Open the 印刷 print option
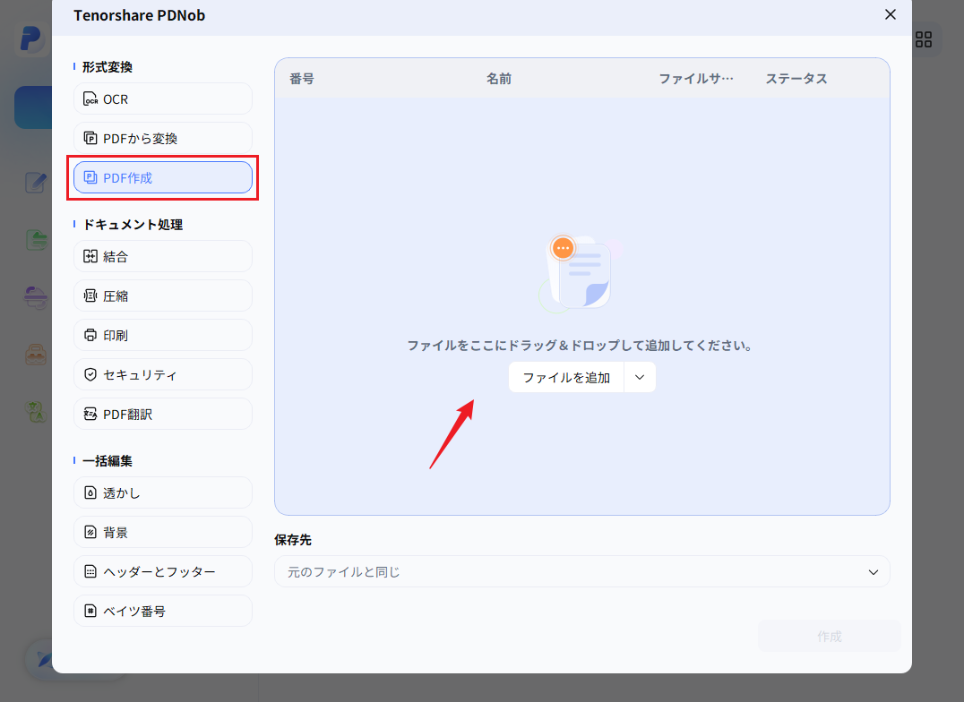 [x=163, y=335]
